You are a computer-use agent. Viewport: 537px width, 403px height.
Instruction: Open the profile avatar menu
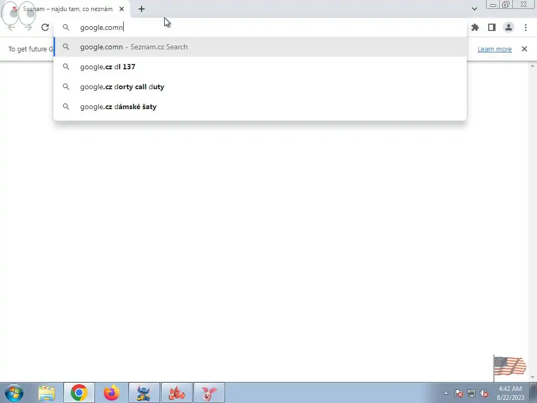(x=509, y=27)
